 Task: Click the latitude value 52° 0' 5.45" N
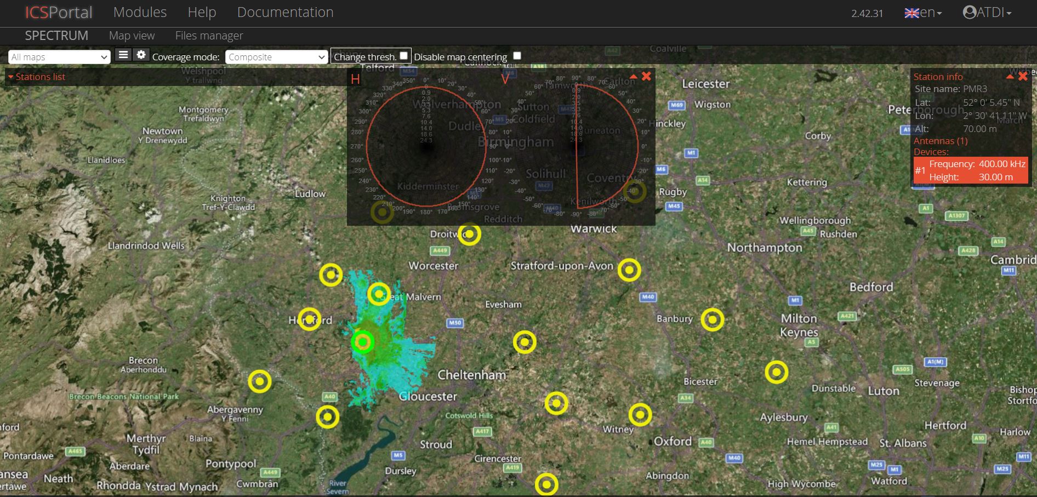pos(992,102)
